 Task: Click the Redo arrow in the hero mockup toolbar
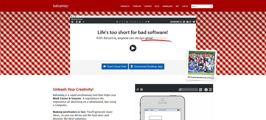click(120, 22)
